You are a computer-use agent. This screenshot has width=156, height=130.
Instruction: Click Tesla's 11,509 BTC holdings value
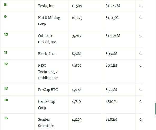coord(77,6)
